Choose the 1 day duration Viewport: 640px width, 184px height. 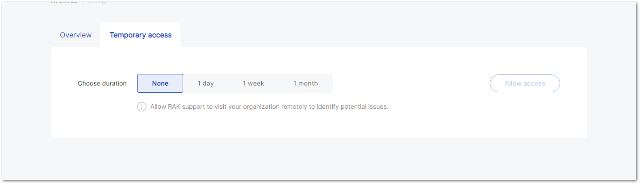[205, 83]
